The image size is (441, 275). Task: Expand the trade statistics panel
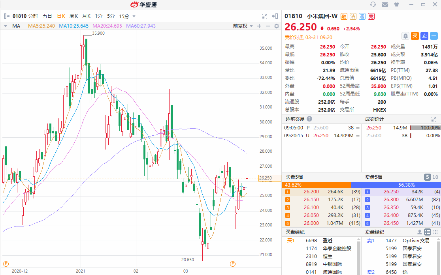point(433,119)
